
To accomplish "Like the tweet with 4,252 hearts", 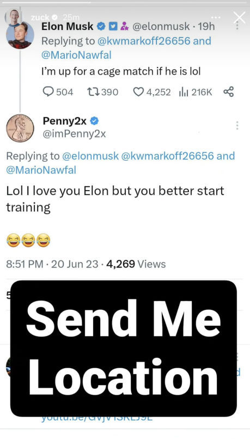I will (138, 92).
